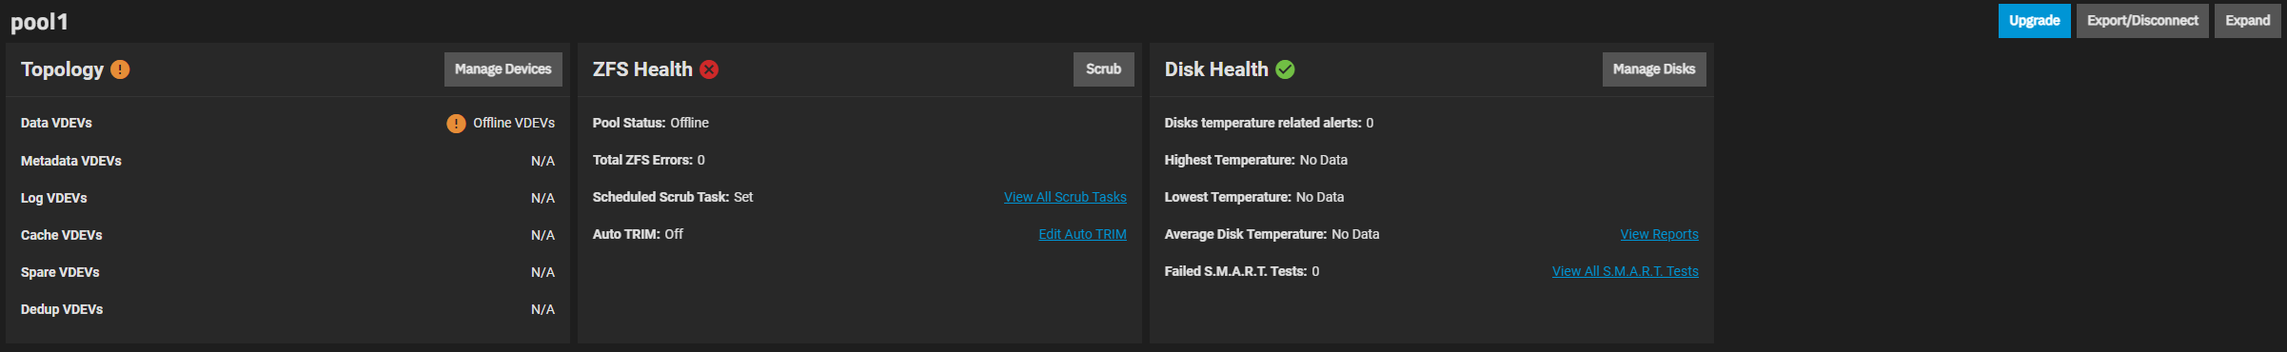Click the Topology card heading
Viewport: 2287px width, 352px height.
[x=62, y=69]
